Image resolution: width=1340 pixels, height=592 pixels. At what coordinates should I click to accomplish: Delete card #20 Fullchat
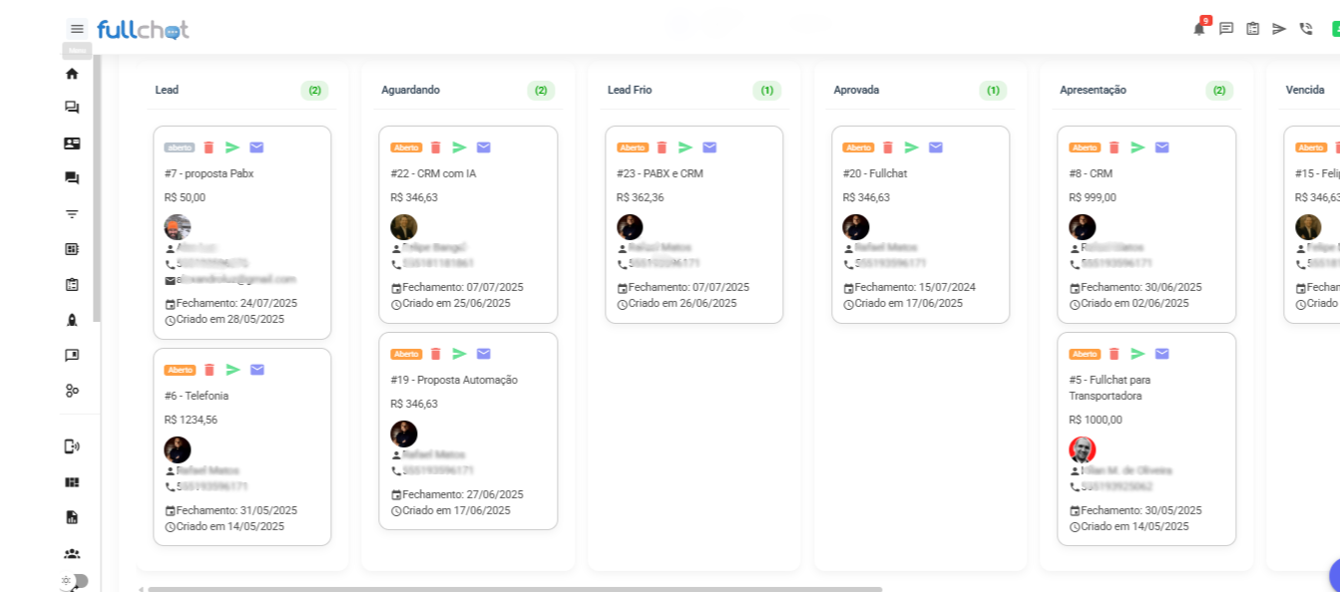pos(888,148)
